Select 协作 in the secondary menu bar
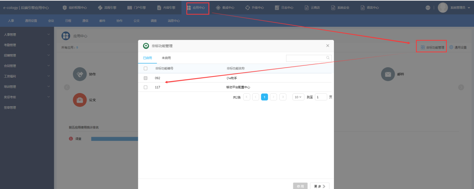The image size is (474, 189). (x=120, y=21)
